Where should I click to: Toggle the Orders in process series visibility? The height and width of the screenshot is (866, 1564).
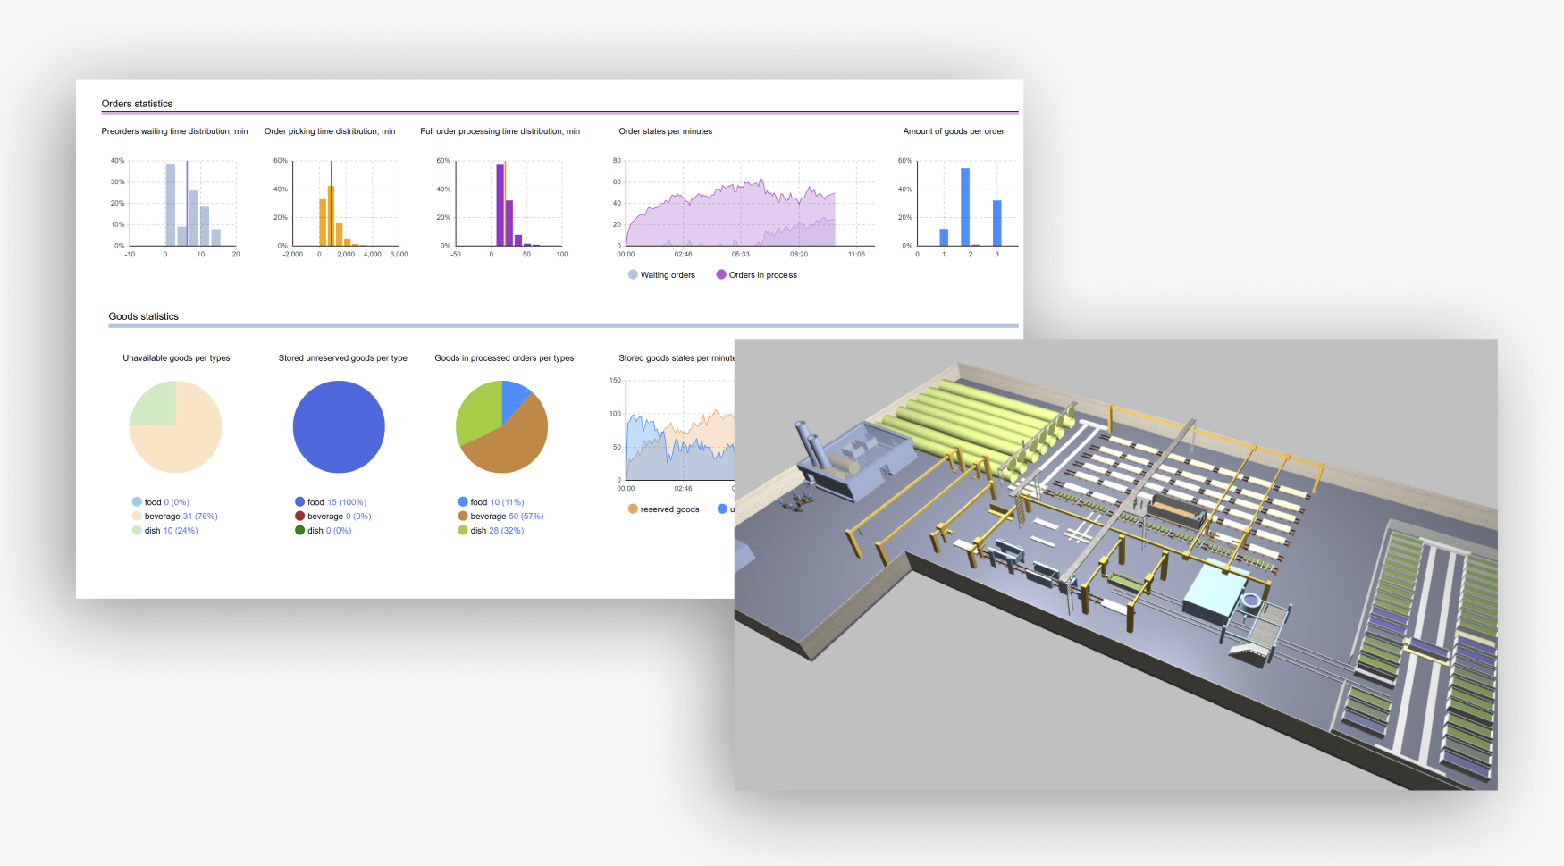(x=760, y=274)
